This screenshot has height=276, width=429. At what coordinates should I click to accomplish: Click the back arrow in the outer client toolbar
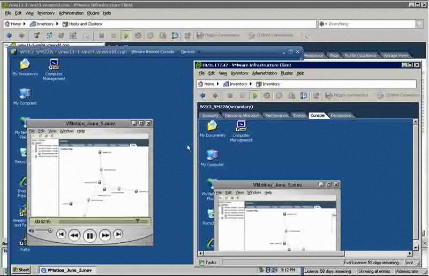click(x=10, y=35)
